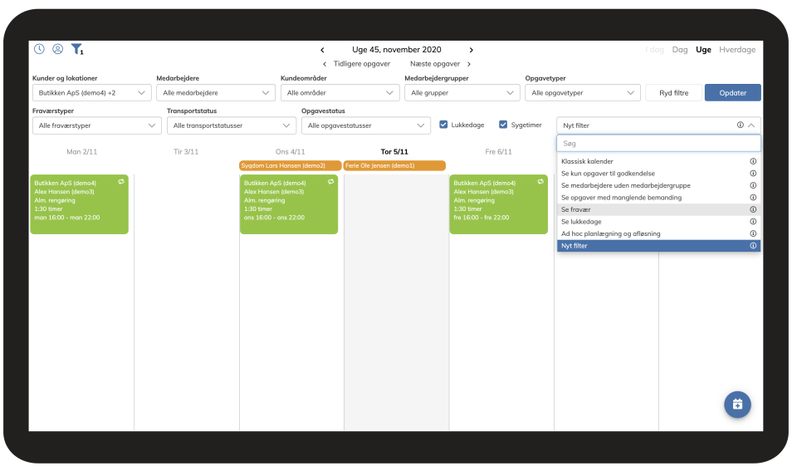Click info icon for Klassisk kalender
Screen dimensions: 792x471
(x=753, y=161)
